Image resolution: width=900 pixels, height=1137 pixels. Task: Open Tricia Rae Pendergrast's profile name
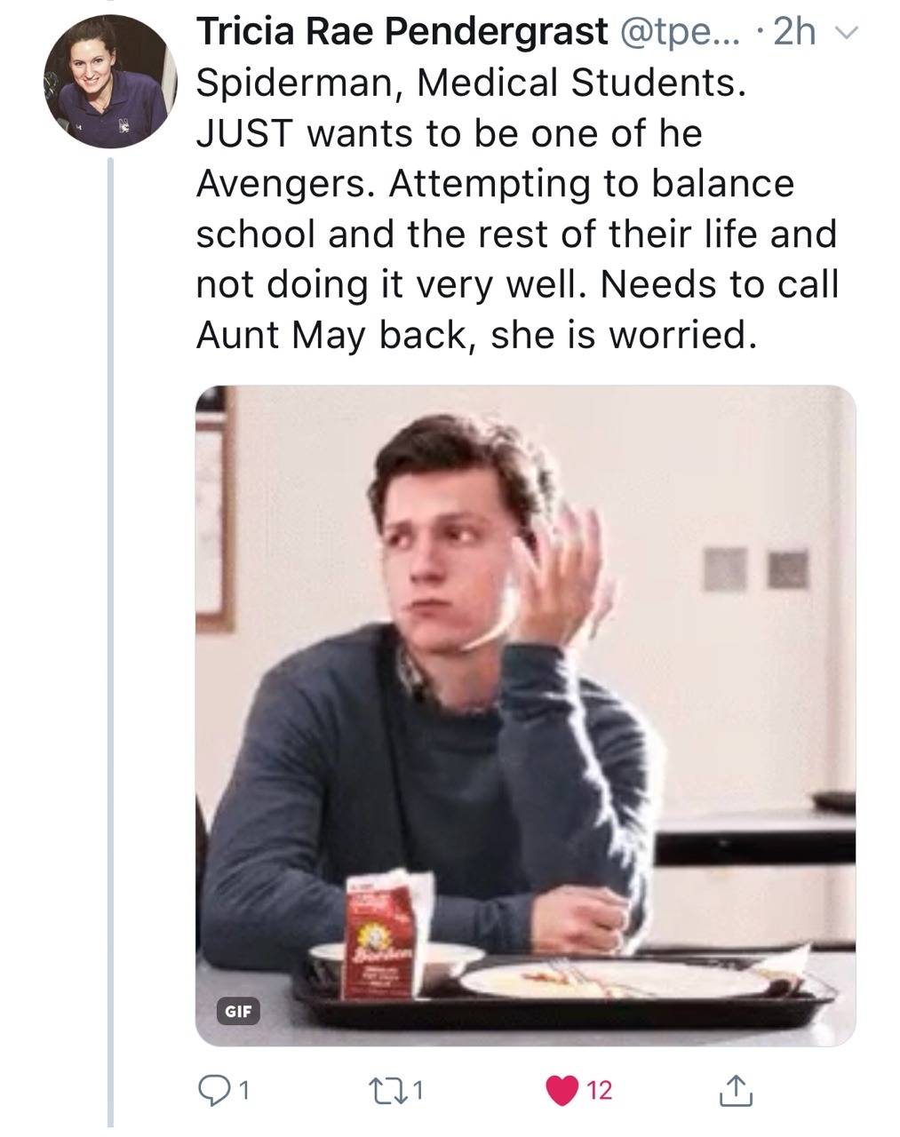(x=402, y=33)
